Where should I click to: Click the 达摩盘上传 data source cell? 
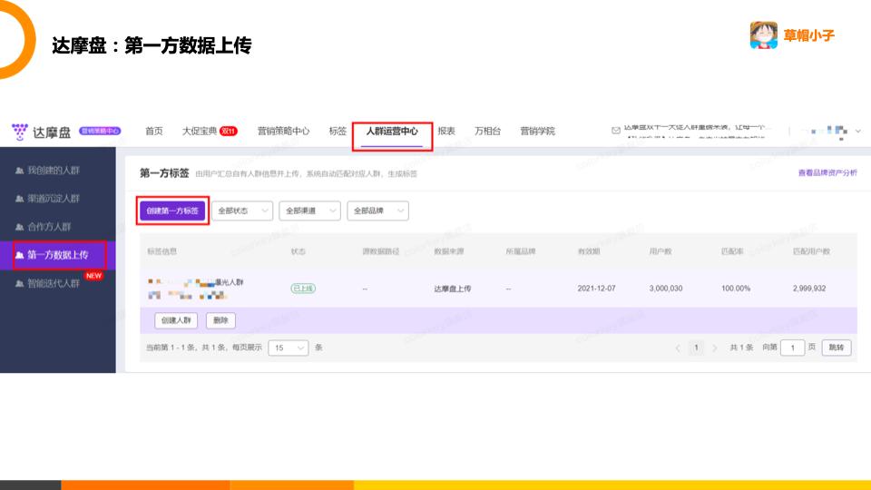[x=453, y=289]
